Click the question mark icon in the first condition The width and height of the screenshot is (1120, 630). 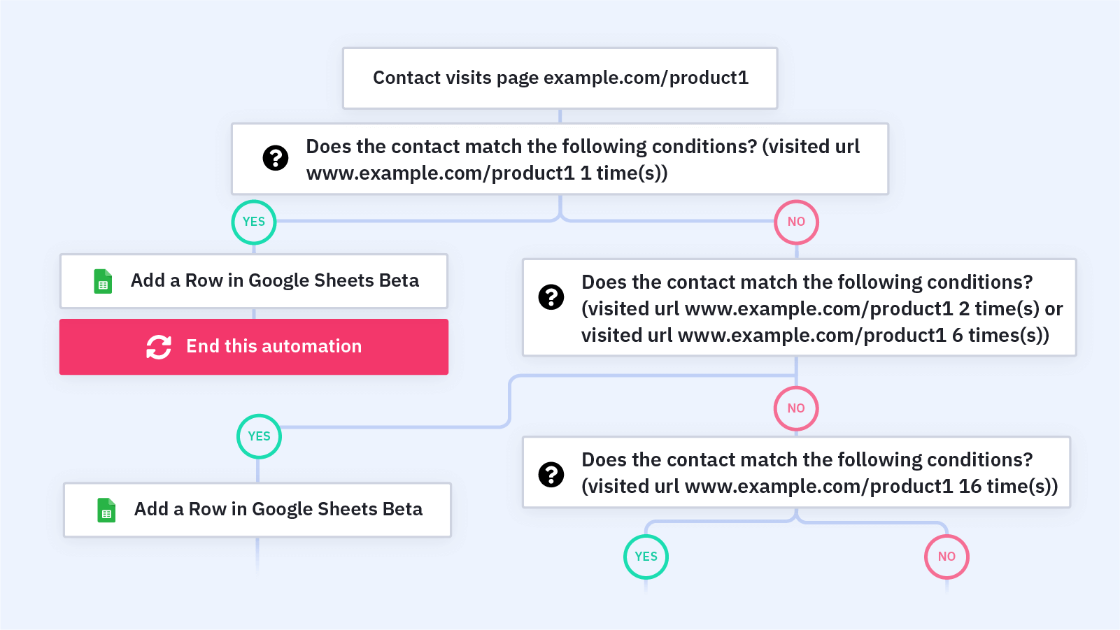(276, 158)
